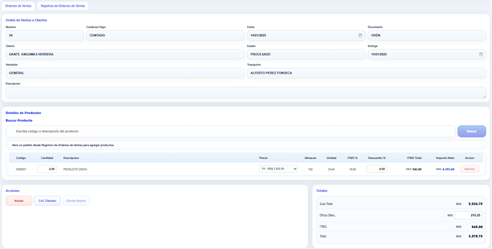Open the Entrega calendar picker icon
Image resolution: width=492 pixels, height=249 pixels.
pos(481,54)
